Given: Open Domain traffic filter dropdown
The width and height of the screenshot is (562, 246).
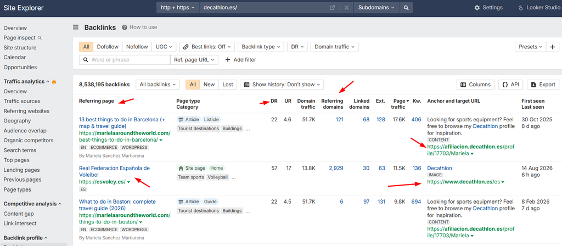Looking at the screenshot, I should tap(334, 47).
